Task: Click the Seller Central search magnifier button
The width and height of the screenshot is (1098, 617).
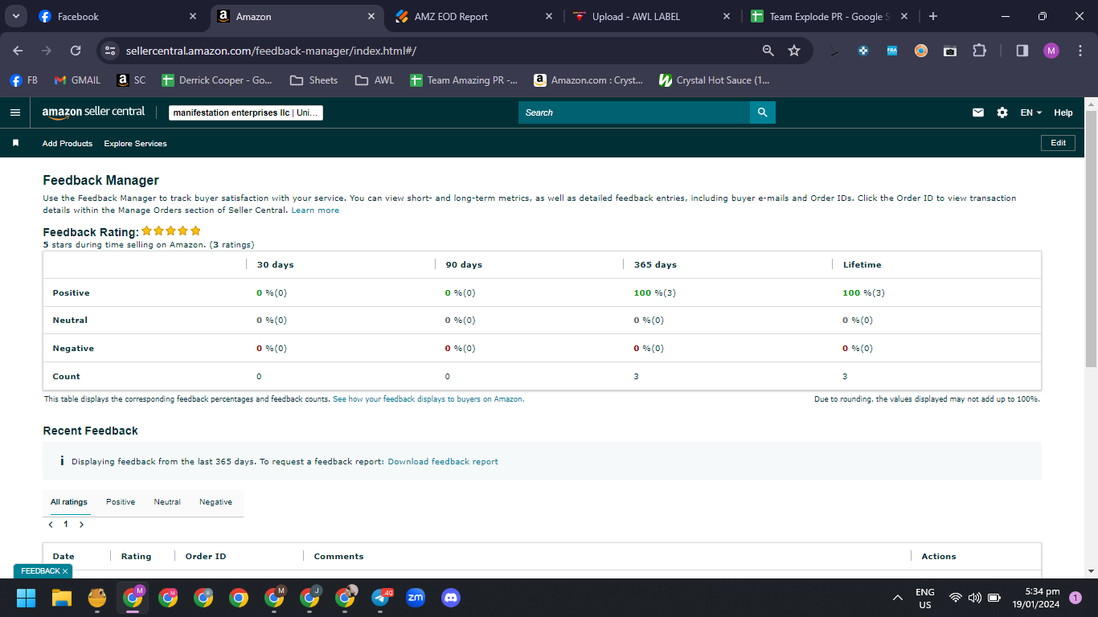Action: 763,112
